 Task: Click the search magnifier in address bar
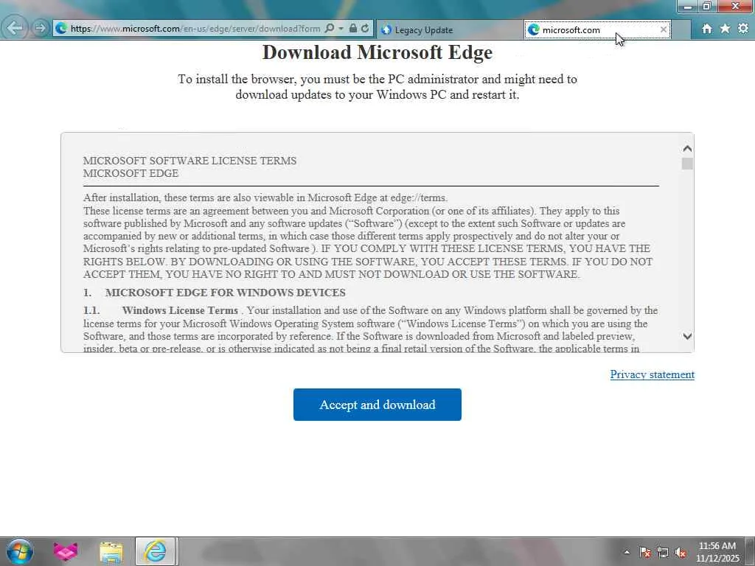pyautogui.click(x=330, y=29)
